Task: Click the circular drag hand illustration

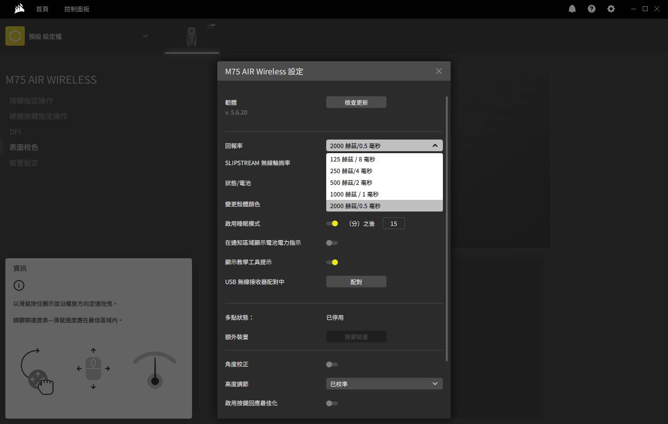Action: pos(37,371)
